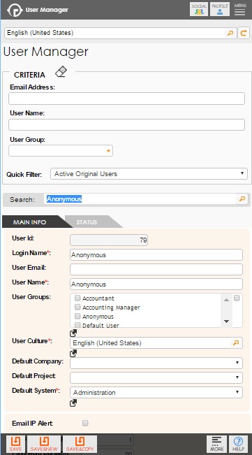Click the User Email field
The width and height of the screenshot is (252, 455).
[156, 269]
